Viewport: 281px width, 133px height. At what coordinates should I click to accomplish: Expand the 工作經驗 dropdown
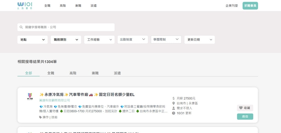(x=99, y=40)
